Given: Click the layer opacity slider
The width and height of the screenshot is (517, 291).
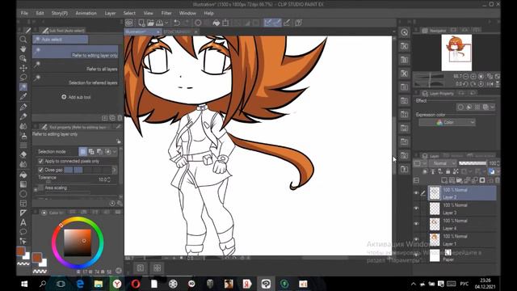Looking at the screenshot, I should (x=472, y=163).
